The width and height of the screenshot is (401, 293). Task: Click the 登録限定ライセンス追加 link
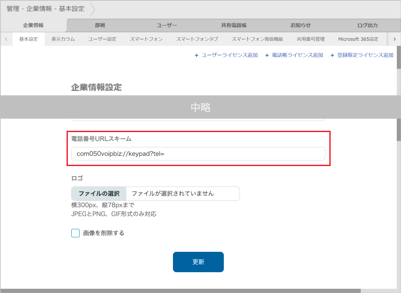click(x=363, y=55)
